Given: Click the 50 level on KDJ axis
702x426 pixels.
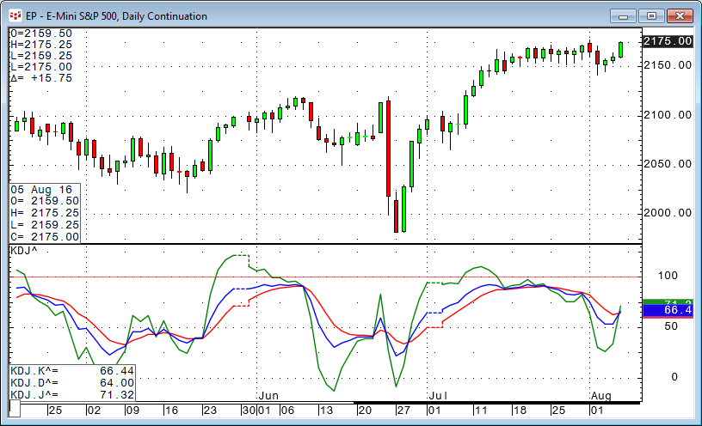Looking at the screenshot, I should pyautogui.click(x=671, y=326).
